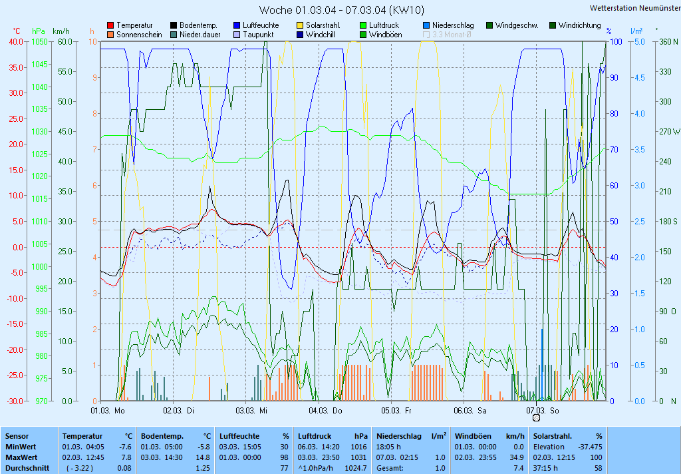
Task: Click the Windrichtung legend label
Action: [x=580, y=26]
